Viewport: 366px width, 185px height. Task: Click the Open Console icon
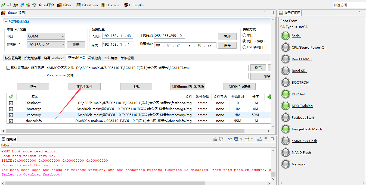pos(247,139)
